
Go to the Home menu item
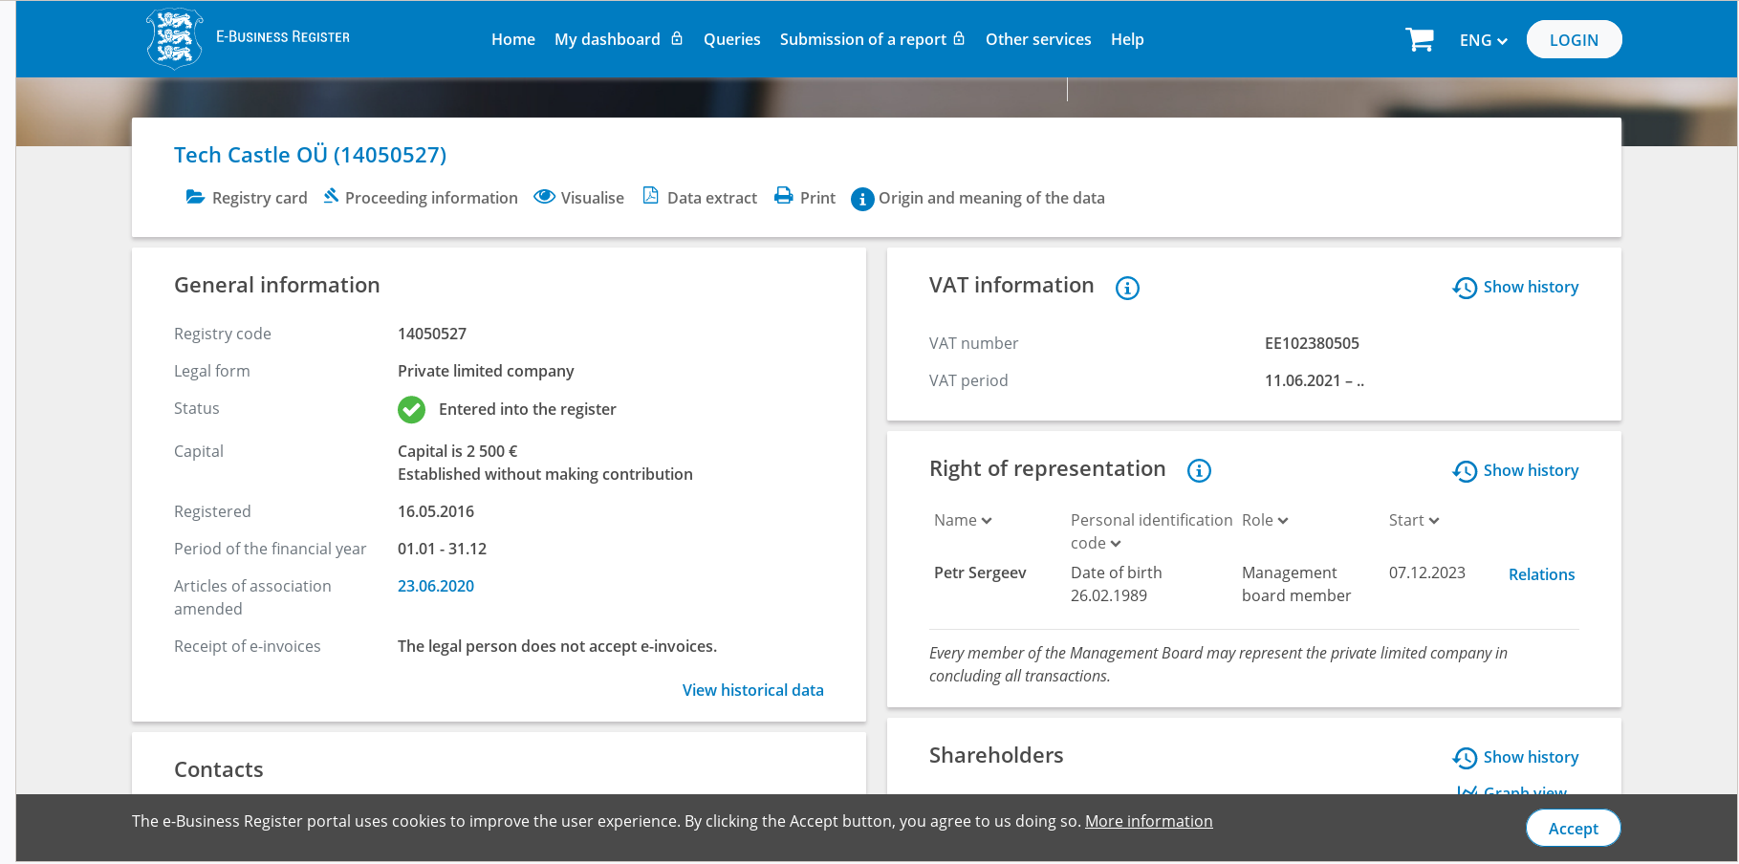click(x=513, y=39)
